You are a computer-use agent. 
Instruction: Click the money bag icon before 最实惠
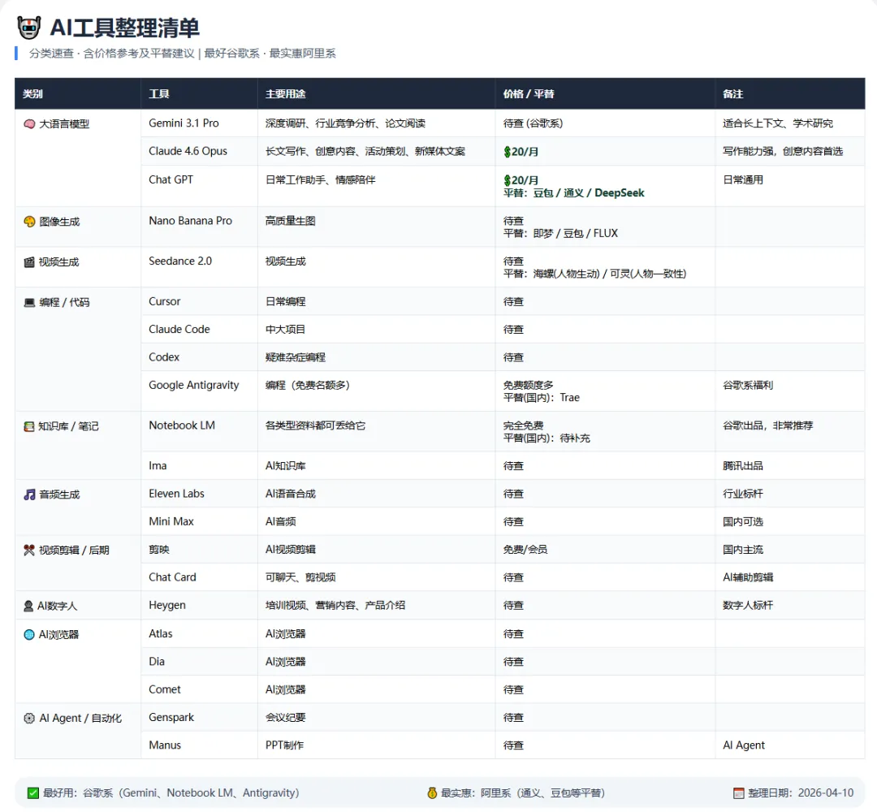432,793
